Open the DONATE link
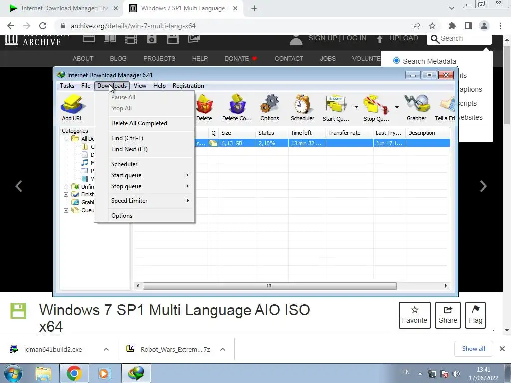The height and width of the screenshot is (383, 511). click(x=241, y=59)
